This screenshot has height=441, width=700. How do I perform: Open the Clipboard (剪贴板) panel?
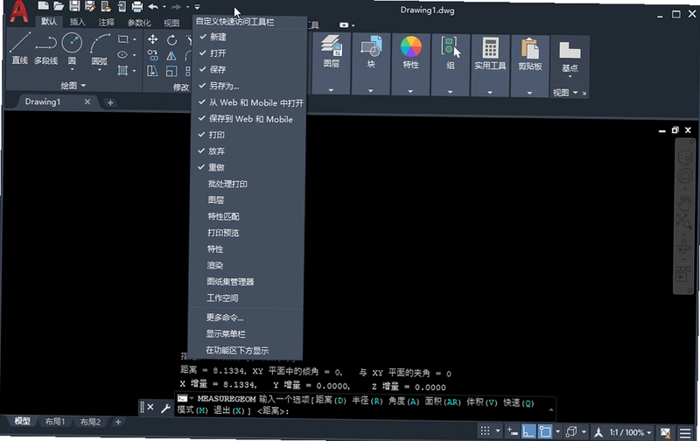(530, 53)
